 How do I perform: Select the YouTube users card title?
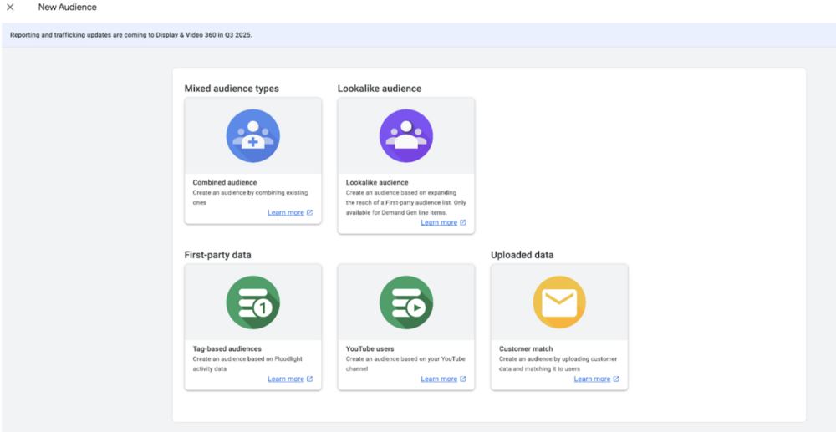pyautogui.click(x=370, y=349)
